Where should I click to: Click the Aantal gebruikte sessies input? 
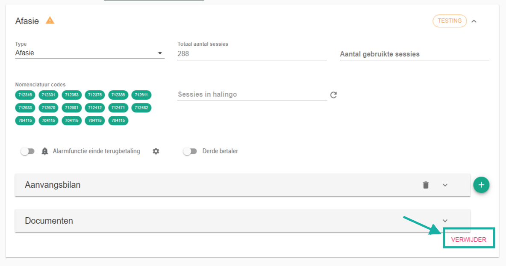click(415, 54)
